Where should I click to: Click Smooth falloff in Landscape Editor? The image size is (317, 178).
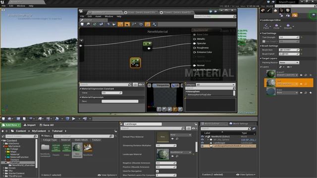288,26
